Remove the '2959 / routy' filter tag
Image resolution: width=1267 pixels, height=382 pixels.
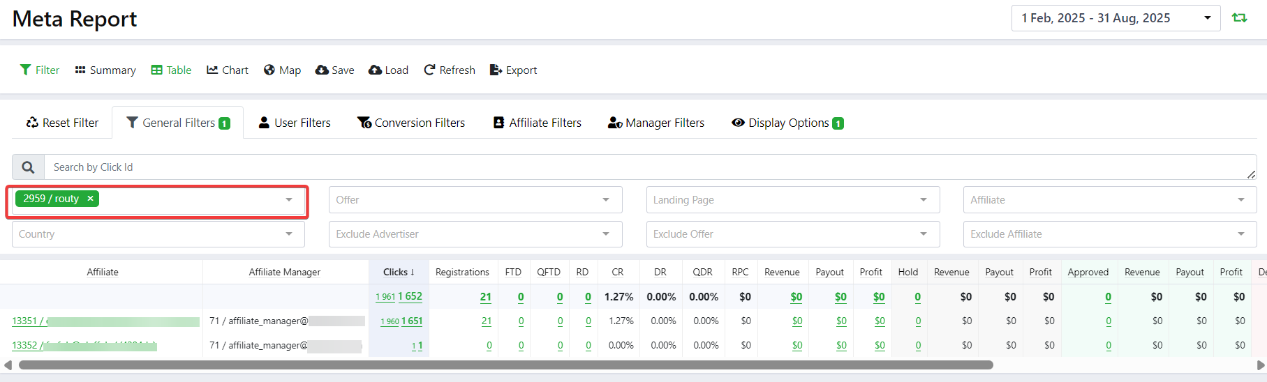90,199
